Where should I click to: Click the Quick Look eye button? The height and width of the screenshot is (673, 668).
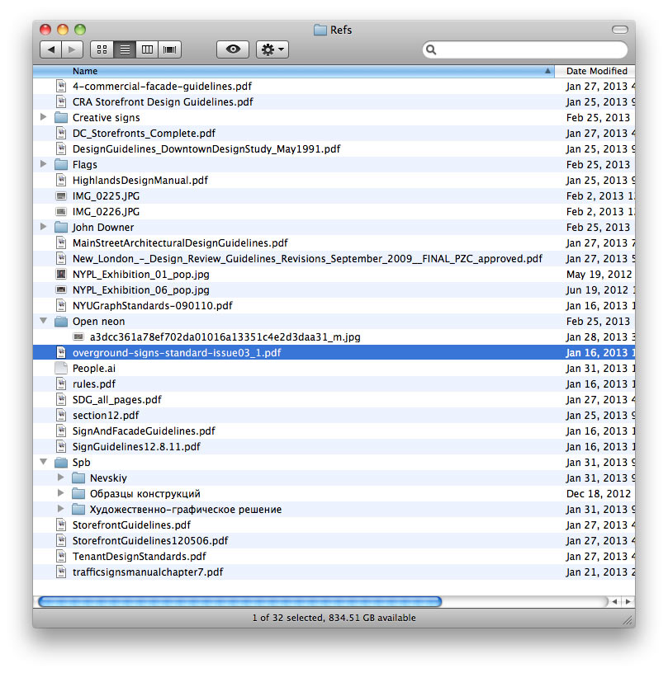[233, 50]
